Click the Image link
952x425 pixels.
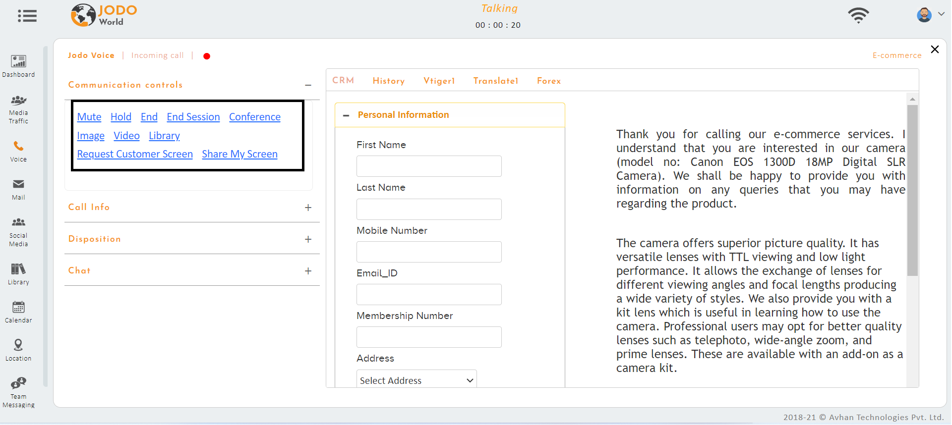[91, 136]
